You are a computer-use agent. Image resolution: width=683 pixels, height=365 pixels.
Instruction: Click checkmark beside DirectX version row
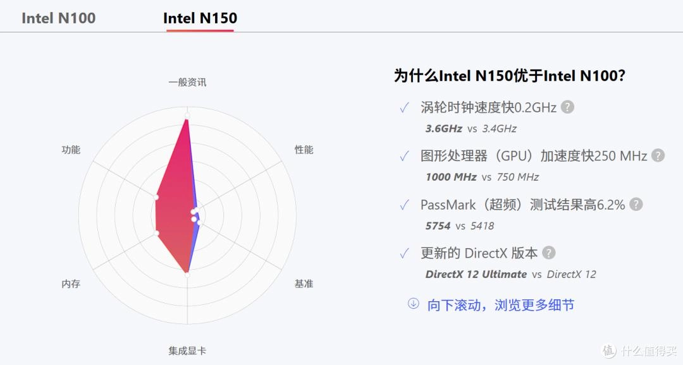pos(404,254)
